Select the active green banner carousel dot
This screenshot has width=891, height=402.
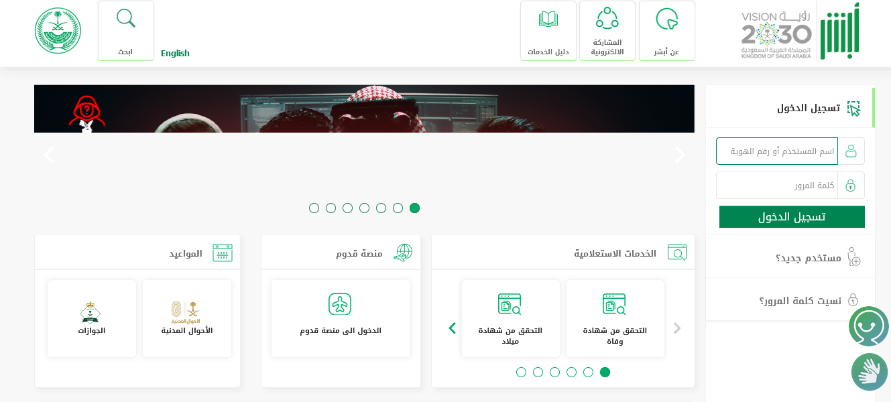(x=414, y=208)
